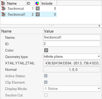Select the Sectioncut row in list
Image resolution: width=102 pixels, height=99 pixels.
click(29, 8)
